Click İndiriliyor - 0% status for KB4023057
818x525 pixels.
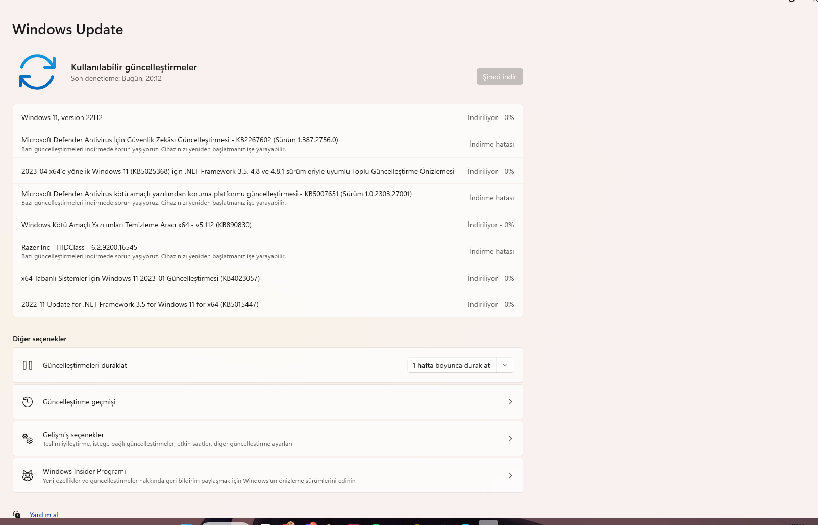point(491,278)
